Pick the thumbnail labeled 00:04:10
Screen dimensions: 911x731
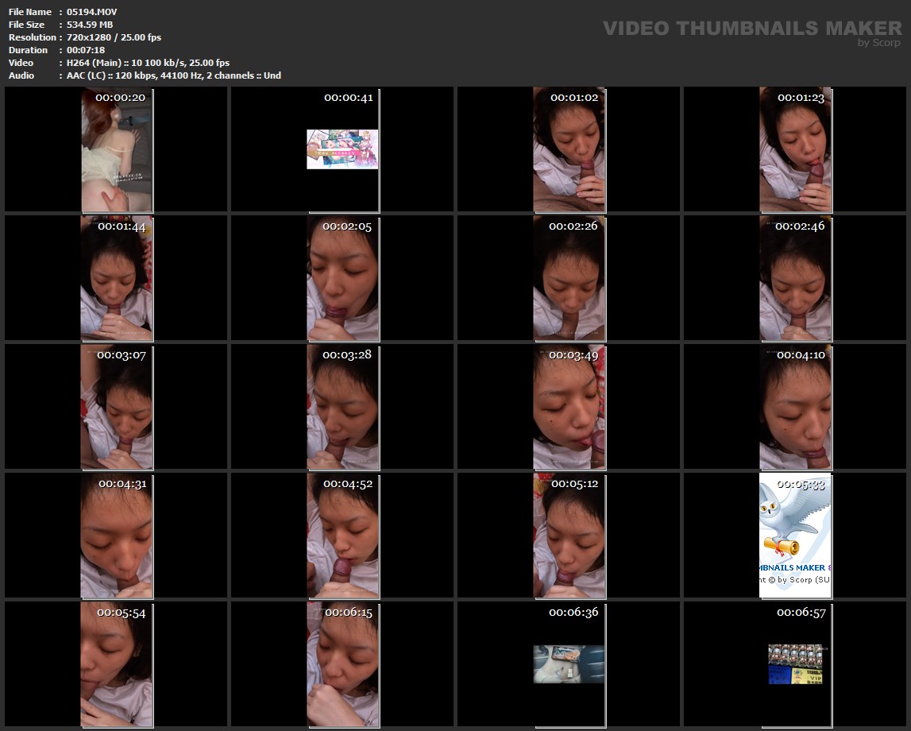[x=795, y=408]
